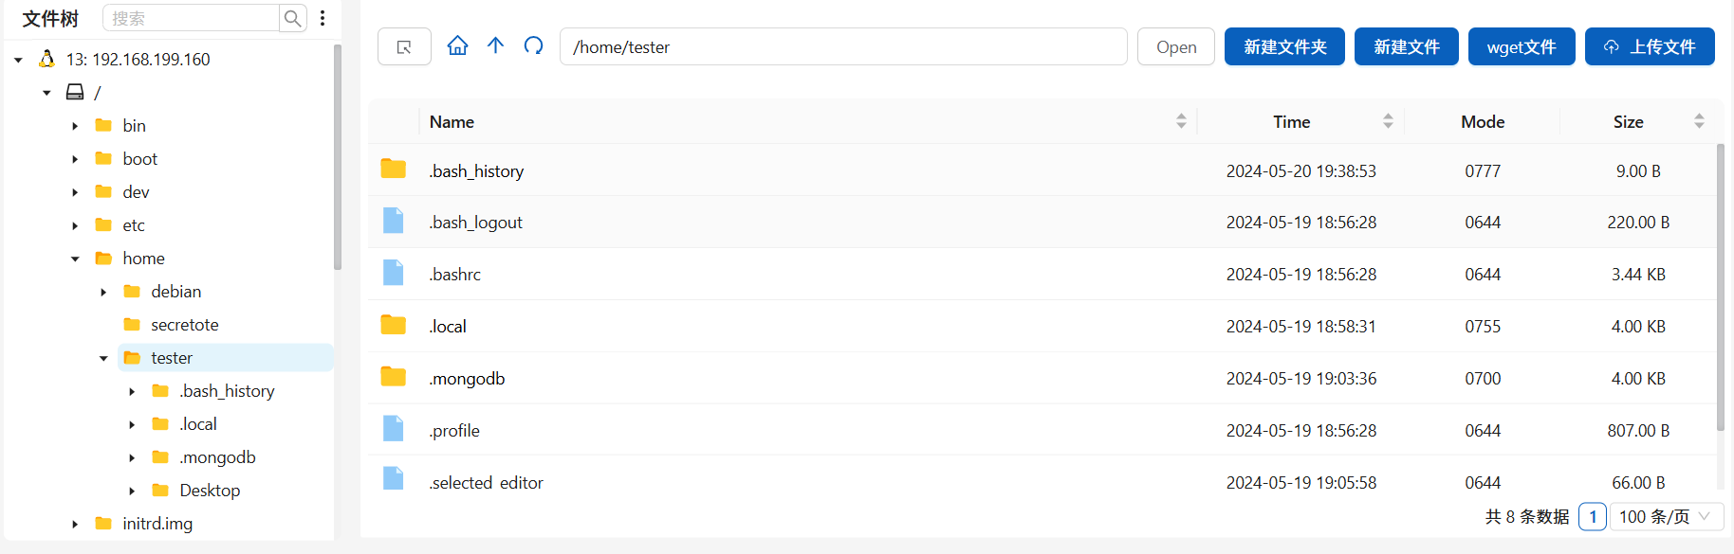1734x554 pixels.
Task: Select the secretote folder in tree
Action: (184, 325)
